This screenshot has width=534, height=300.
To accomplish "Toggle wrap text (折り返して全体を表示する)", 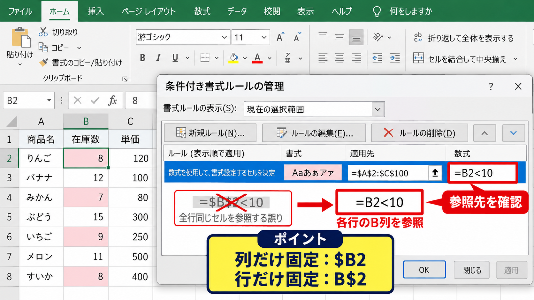I will pyautogui.click(x=464, y=38).
